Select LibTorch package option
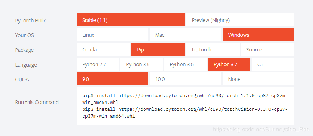 pyautogui.click(x=213, y=49)
